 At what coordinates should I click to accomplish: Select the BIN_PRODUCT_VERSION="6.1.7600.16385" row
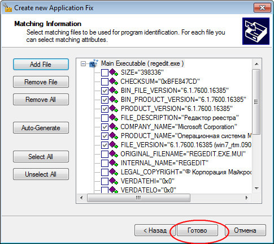(184, 100)
